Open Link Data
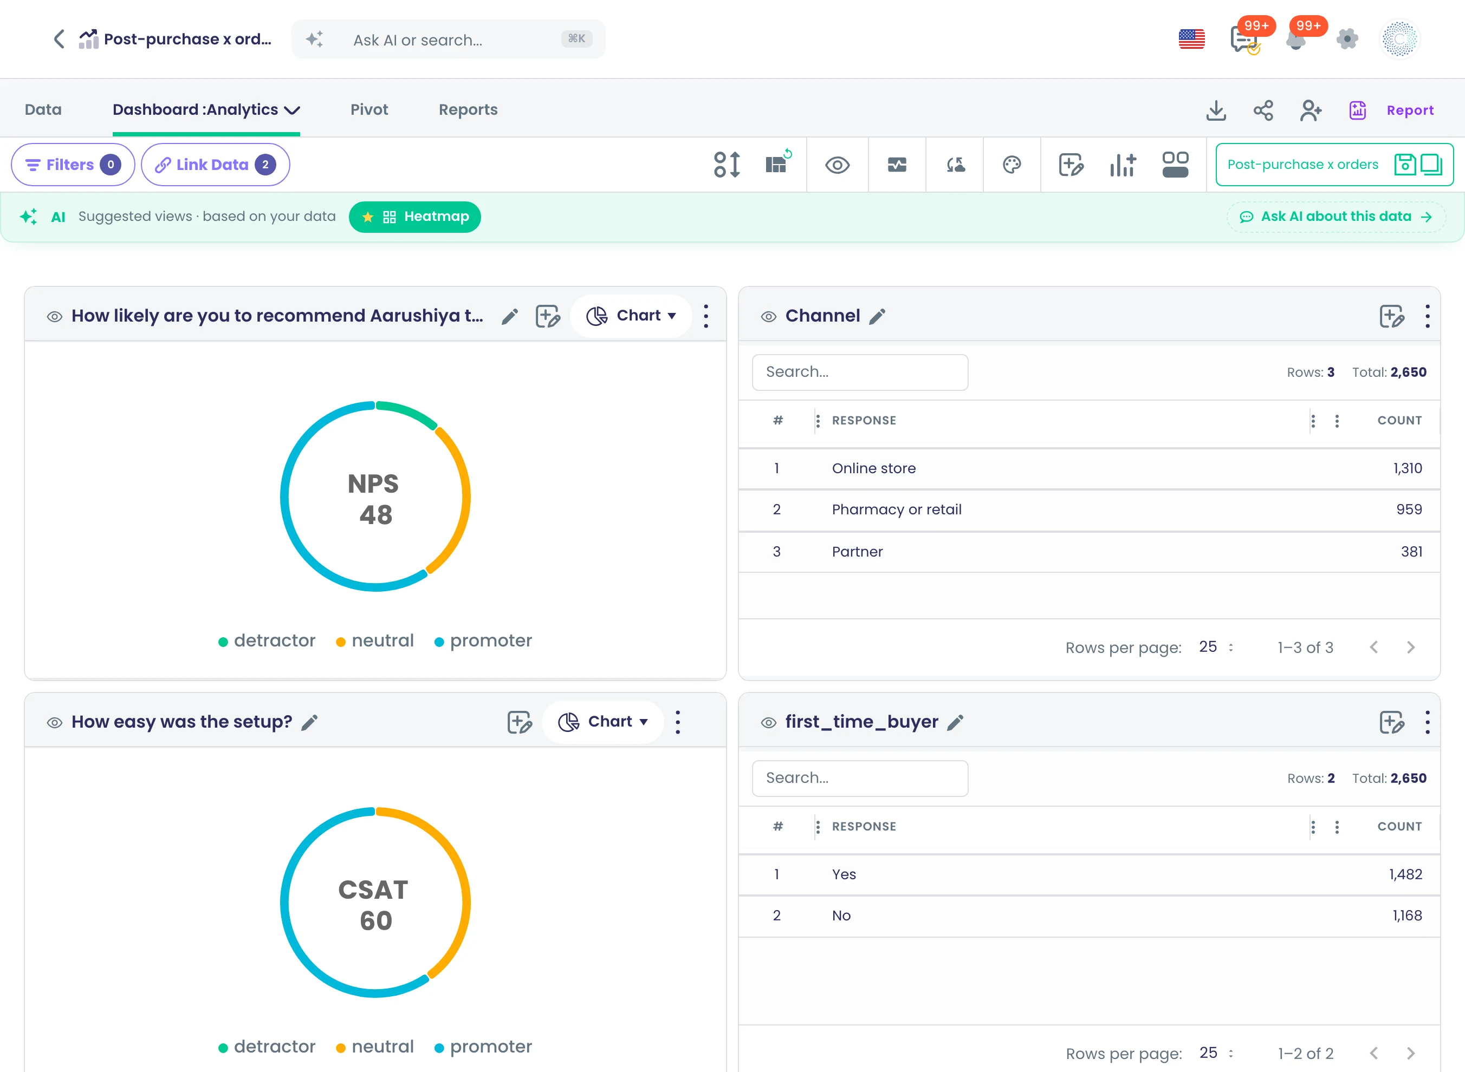The height and width of the screenshot is (1072, 1465). pyautogui.click(x=215, y=165)
